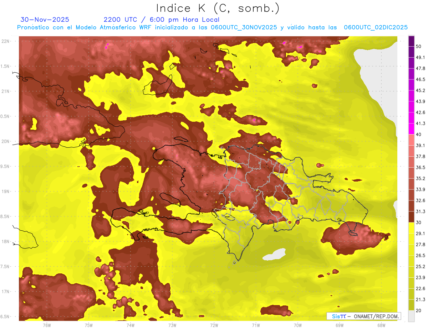The height and width of the screenshot is (330, 428).
Task: Click the 25.2 color scale label
Action: point(420,267)
